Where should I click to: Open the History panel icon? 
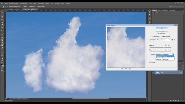point(150,12)
